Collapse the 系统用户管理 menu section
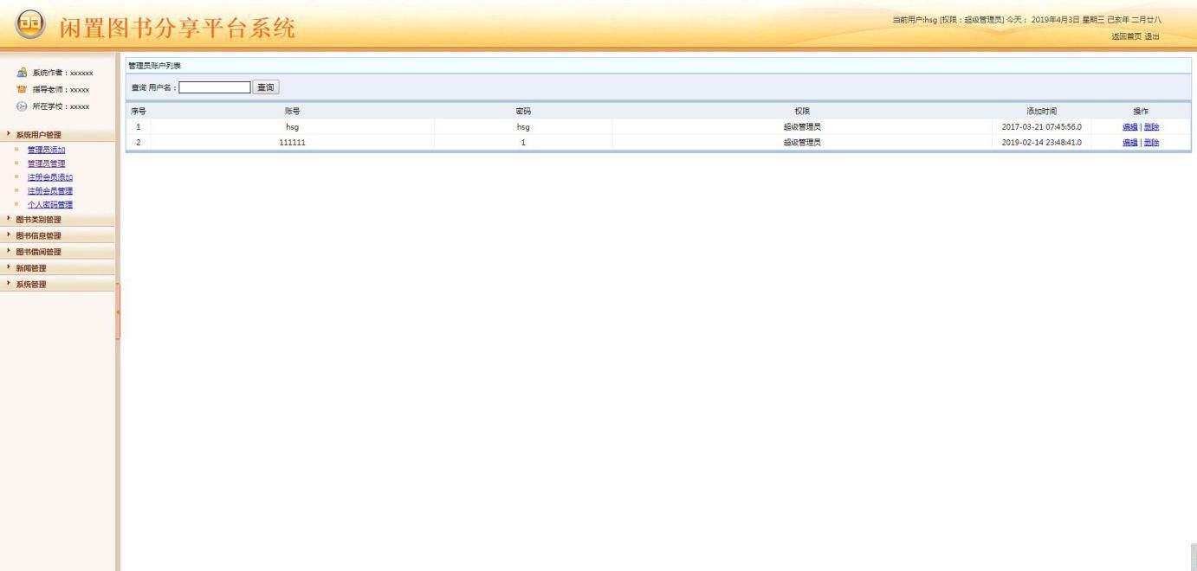Viewport: 1197px width, 571px height. [57, 135]
